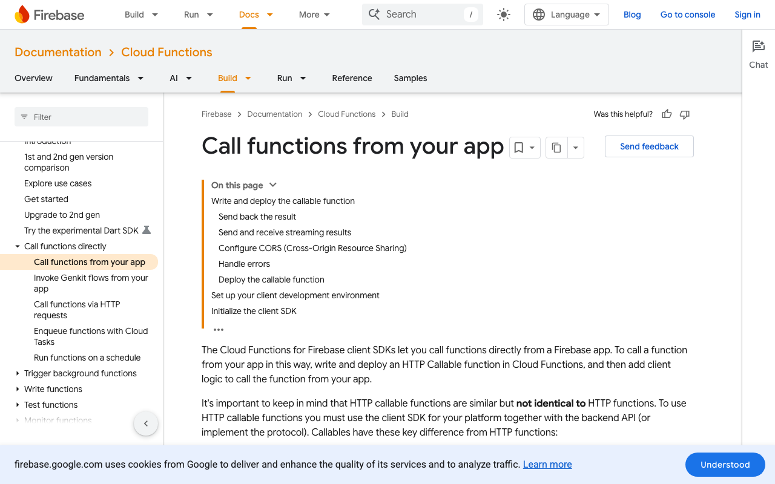The image size is (775, 484).
Task: Jump to Configure CORS section
Action: 312,248
